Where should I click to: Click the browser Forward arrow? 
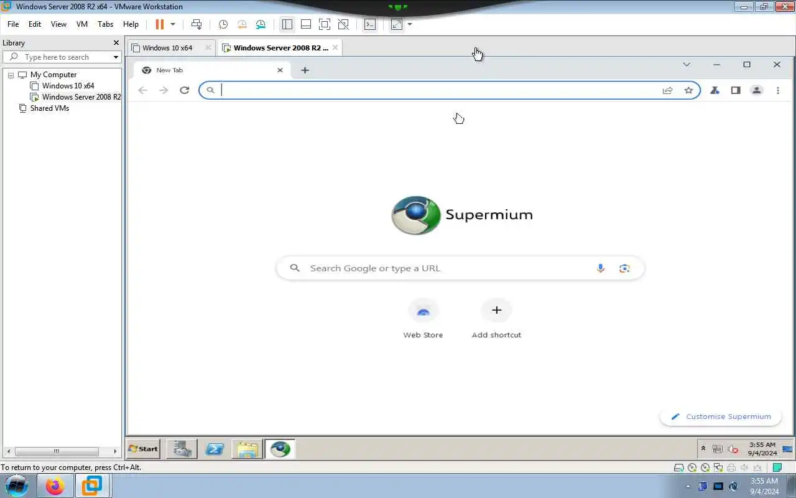coord(164,90)
